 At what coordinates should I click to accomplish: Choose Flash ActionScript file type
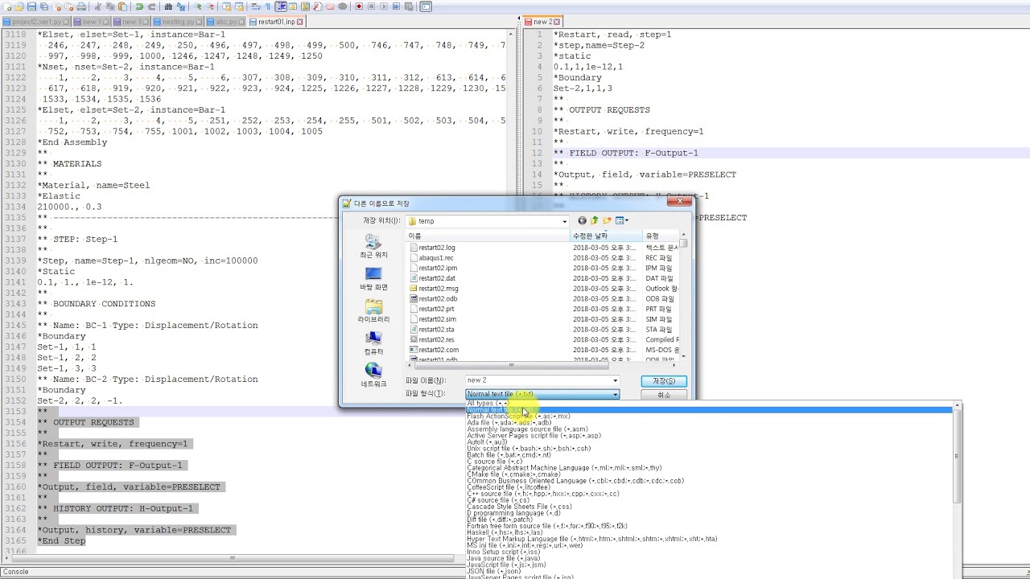tap(709, 417)
